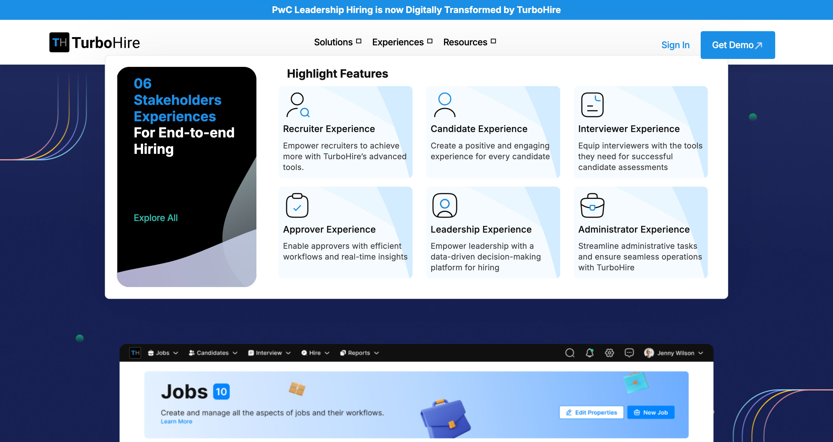Click the New Job button
833x442 pixels.
click(651, 412)
